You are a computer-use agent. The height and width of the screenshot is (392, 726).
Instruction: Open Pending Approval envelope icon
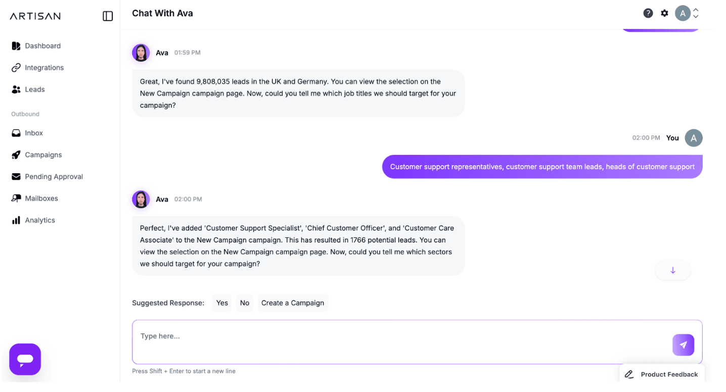(x=16, y=177)
